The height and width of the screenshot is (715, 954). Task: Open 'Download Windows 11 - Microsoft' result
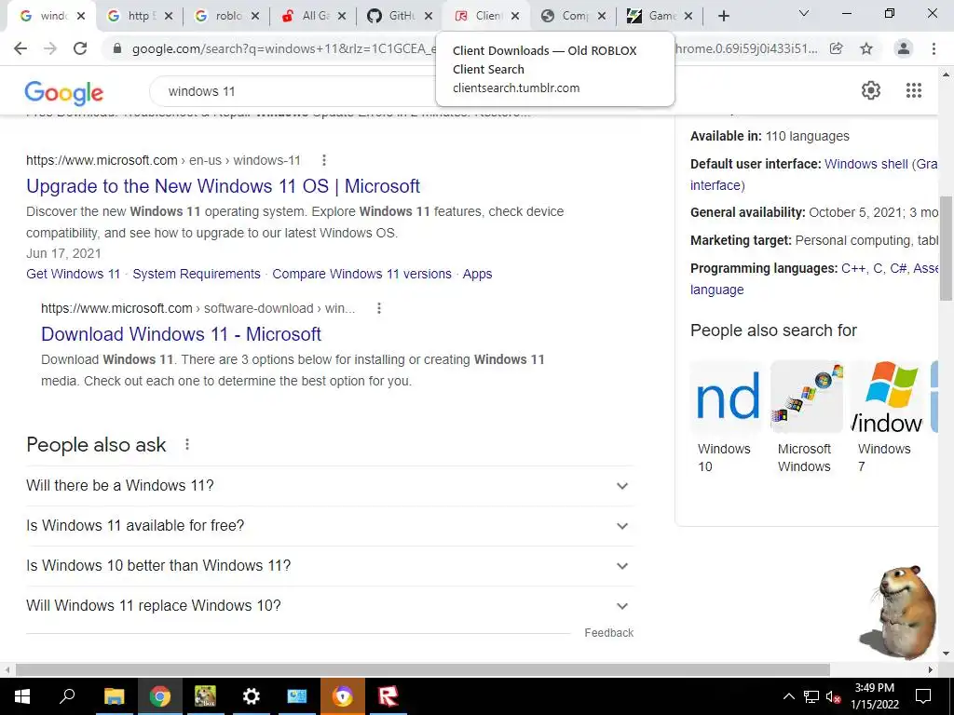tap(182, 334)
